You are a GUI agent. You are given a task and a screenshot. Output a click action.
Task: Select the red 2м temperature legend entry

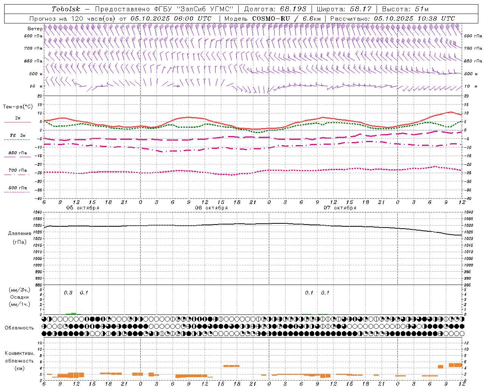pyautogui.click(x=17, y=119)
